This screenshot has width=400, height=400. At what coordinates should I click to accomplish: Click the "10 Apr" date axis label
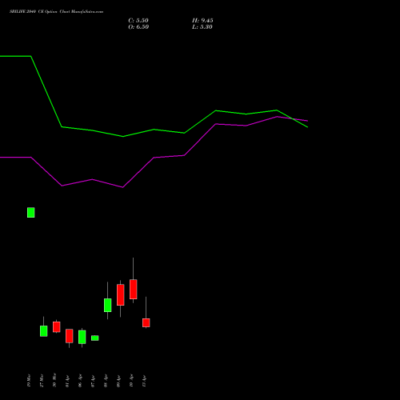click(131, 381)
